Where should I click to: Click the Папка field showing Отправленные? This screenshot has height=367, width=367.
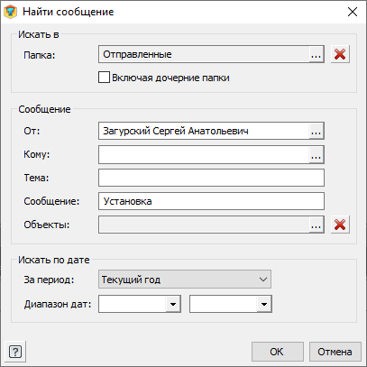[204, 54]
